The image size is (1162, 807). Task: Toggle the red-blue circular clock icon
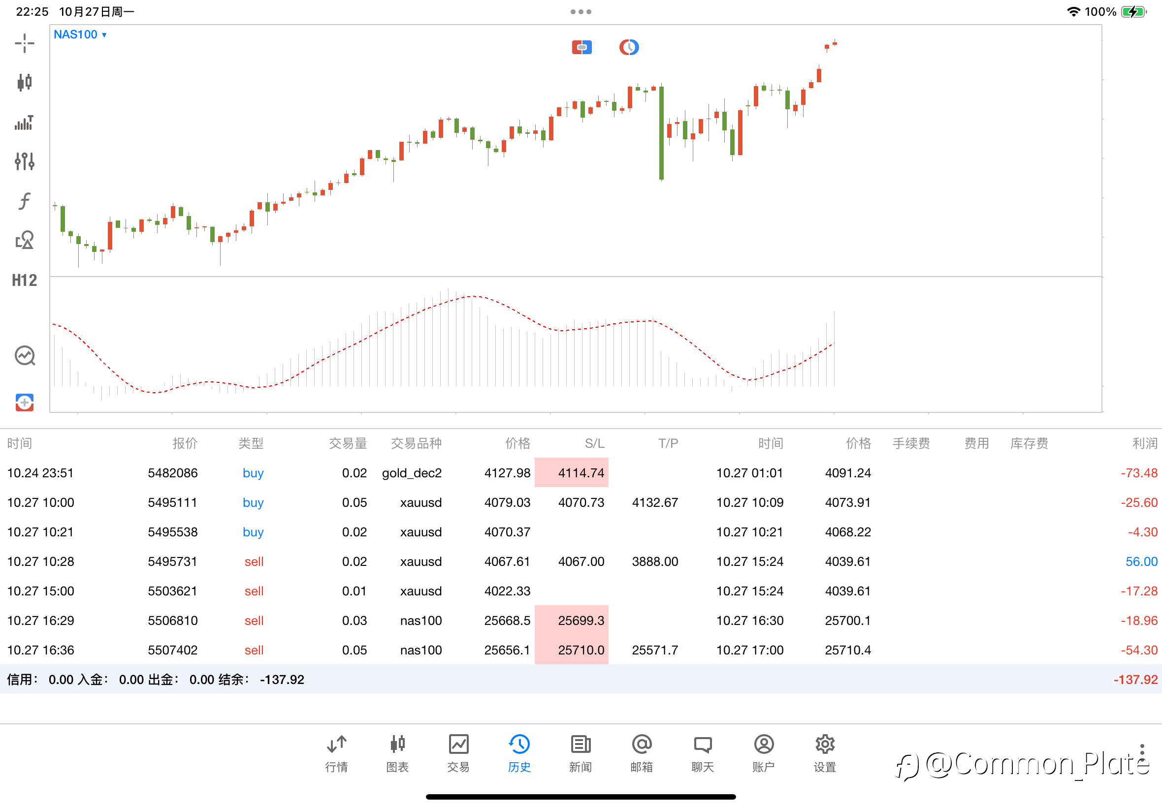click(x=629, y=48)
